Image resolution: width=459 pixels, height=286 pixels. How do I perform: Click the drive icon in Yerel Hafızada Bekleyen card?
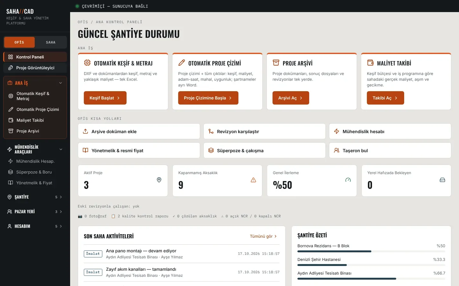tap(442, 180)
